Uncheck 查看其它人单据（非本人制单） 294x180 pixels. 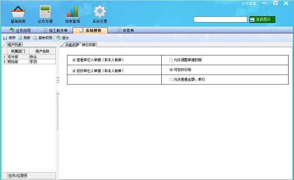click(x=74, y=60)
